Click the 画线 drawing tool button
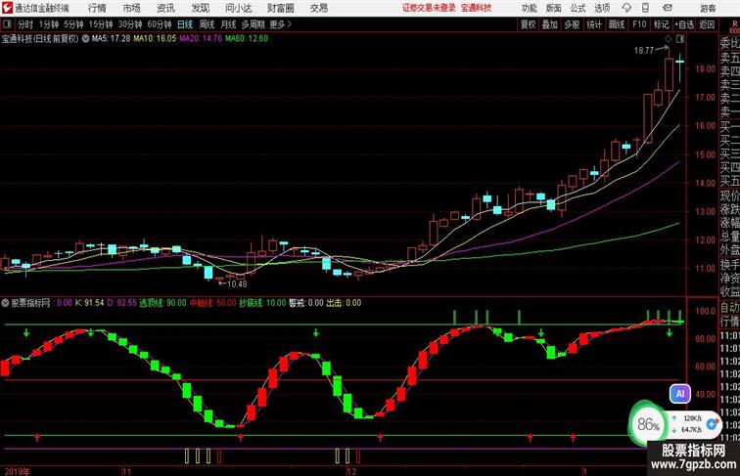This screenshot has height=476, width=740. pyautogui.click(x=617, y=24)
